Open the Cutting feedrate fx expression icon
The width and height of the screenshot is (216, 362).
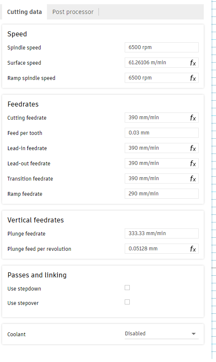193,118
